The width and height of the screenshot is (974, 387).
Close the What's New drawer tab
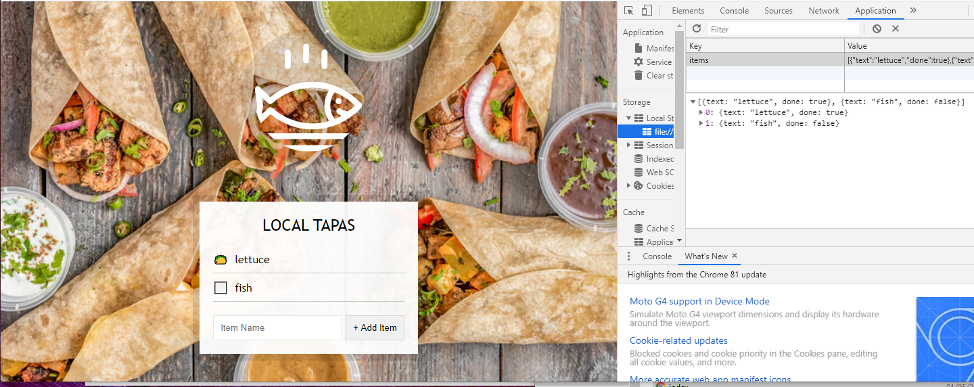coord(735,256)
